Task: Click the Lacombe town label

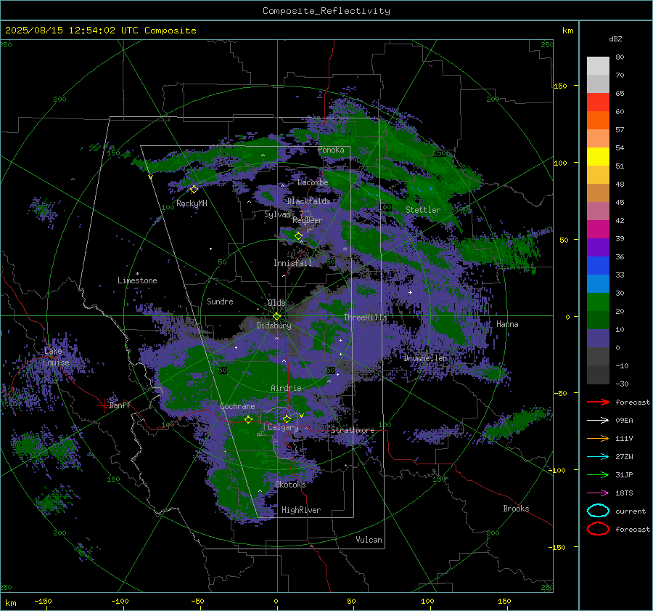Action: point(313,182)
